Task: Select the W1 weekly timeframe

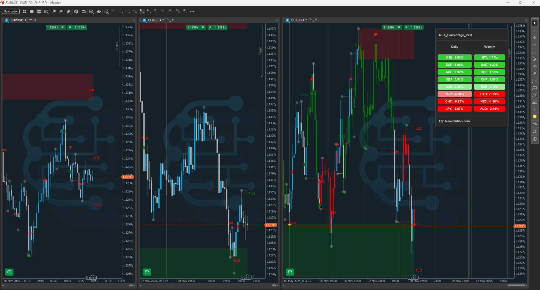Action: (x=163, y=11)
